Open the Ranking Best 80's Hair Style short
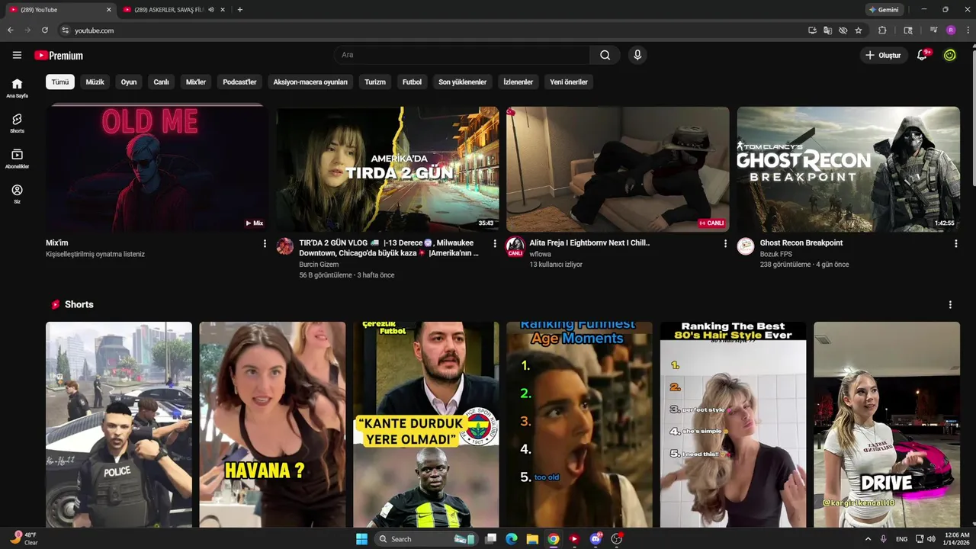976x549 pixels. coord(733,424)
